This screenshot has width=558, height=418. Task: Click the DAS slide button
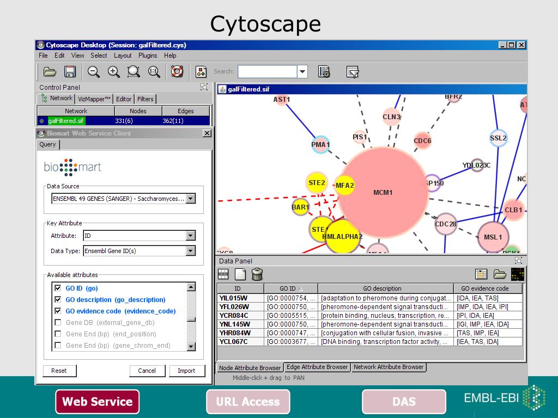point(404,402)
